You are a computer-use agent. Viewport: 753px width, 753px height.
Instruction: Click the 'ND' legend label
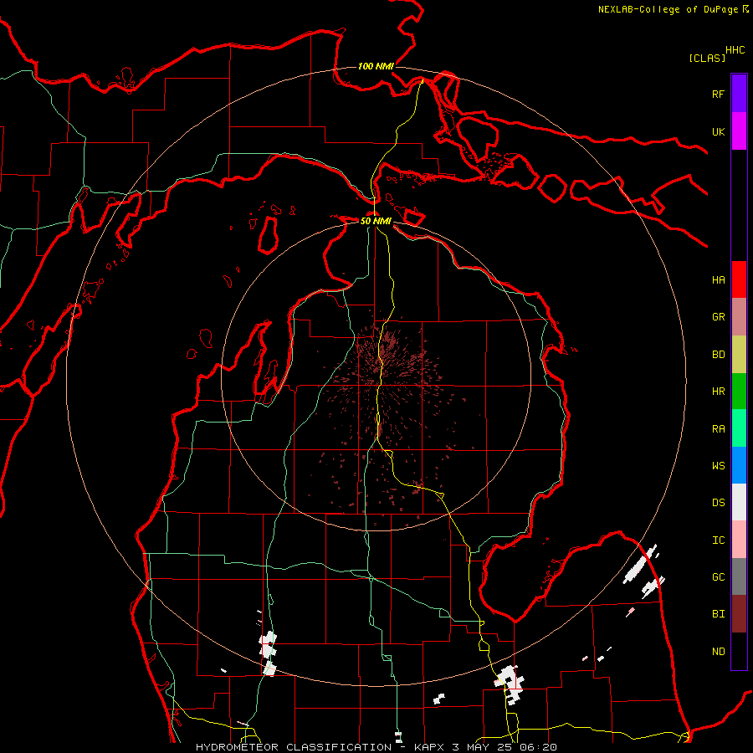click(x=718, y=652)
